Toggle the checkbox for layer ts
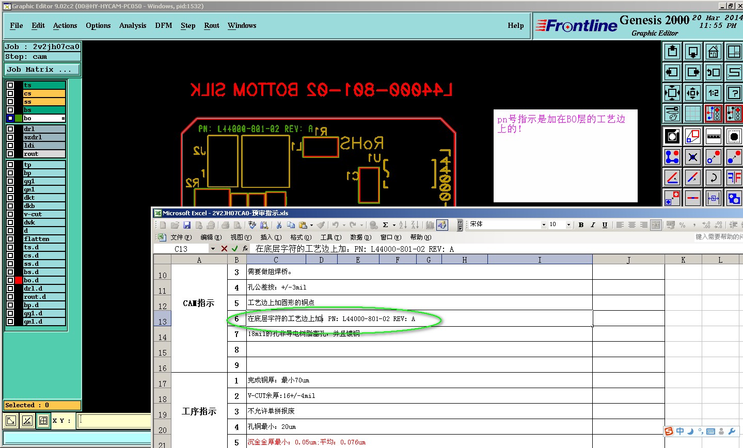743x448 pixels. point(10,85)
